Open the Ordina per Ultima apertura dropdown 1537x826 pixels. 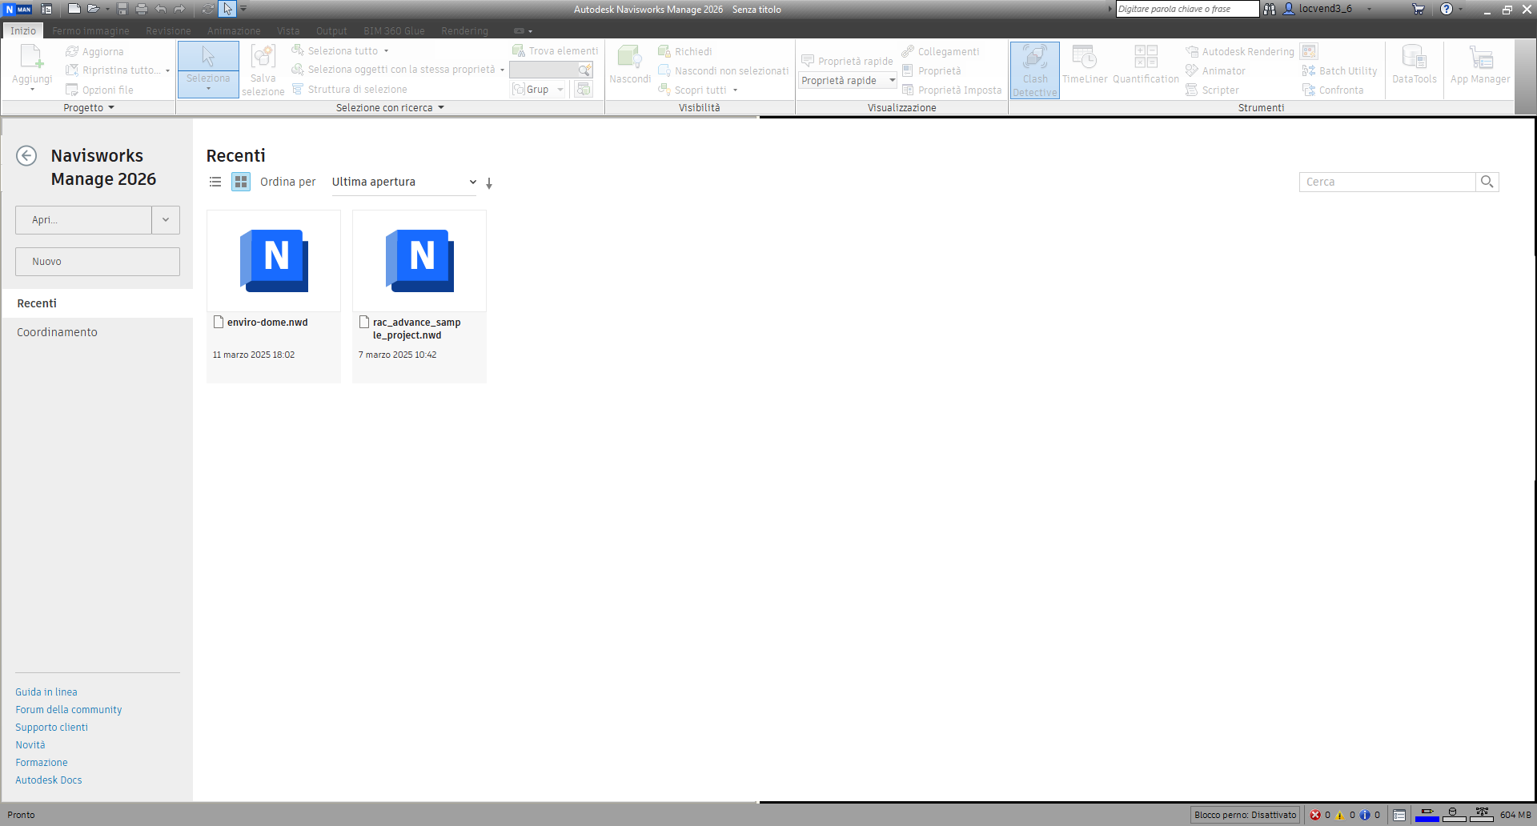[x=404, y=182]
